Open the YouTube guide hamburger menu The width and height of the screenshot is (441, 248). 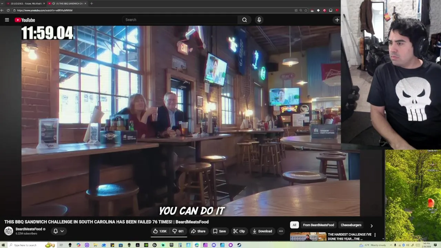pyautogui.click(x=7, y=20)
